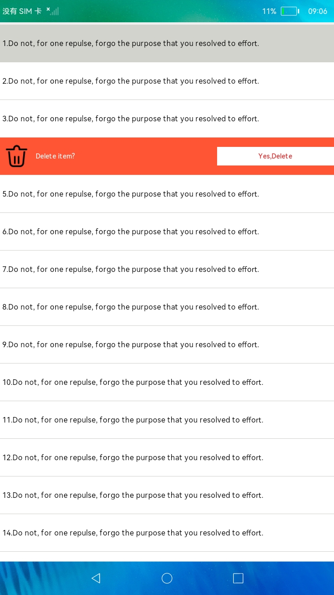Click the trash can icon

coord(17,156)
